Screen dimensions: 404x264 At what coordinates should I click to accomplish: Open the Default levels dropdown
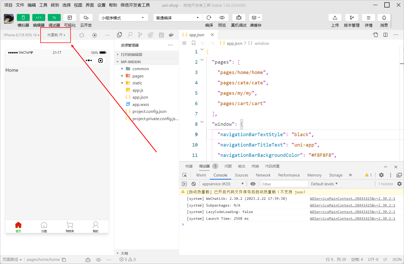click(x=324, y=184)
